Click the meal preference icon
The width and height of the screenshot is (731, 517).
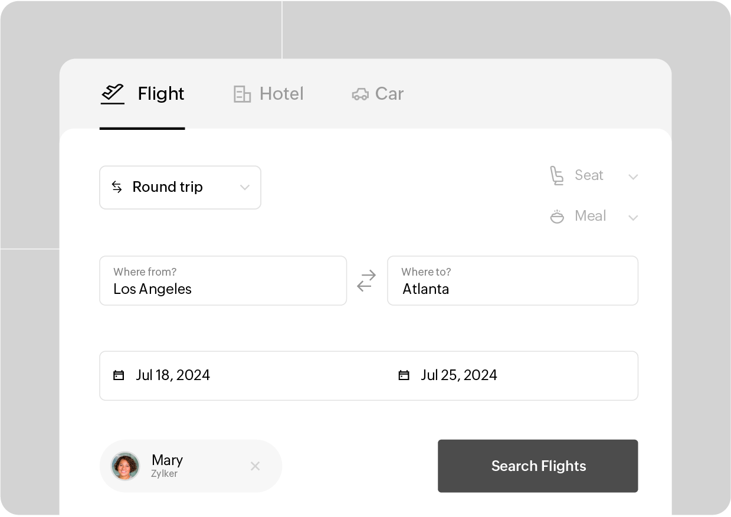coord(556,216)
